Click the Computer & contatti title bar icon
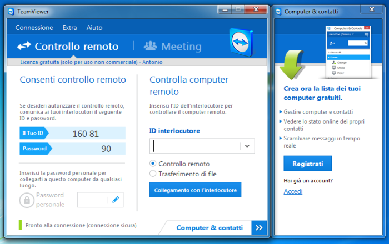Viewport: 389px width, 244px height. point(278,12)
